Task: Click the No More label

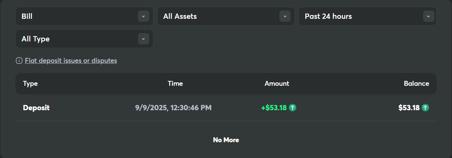Action: (x=226, y=140)
